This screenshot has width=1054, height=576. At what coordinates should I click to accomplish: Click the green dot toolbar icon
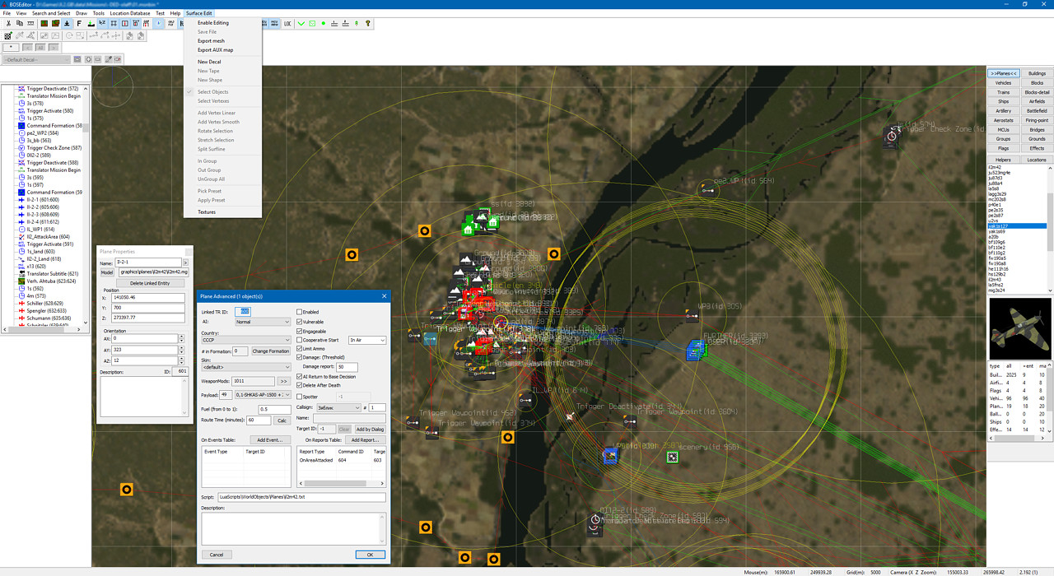pos(324,23)
